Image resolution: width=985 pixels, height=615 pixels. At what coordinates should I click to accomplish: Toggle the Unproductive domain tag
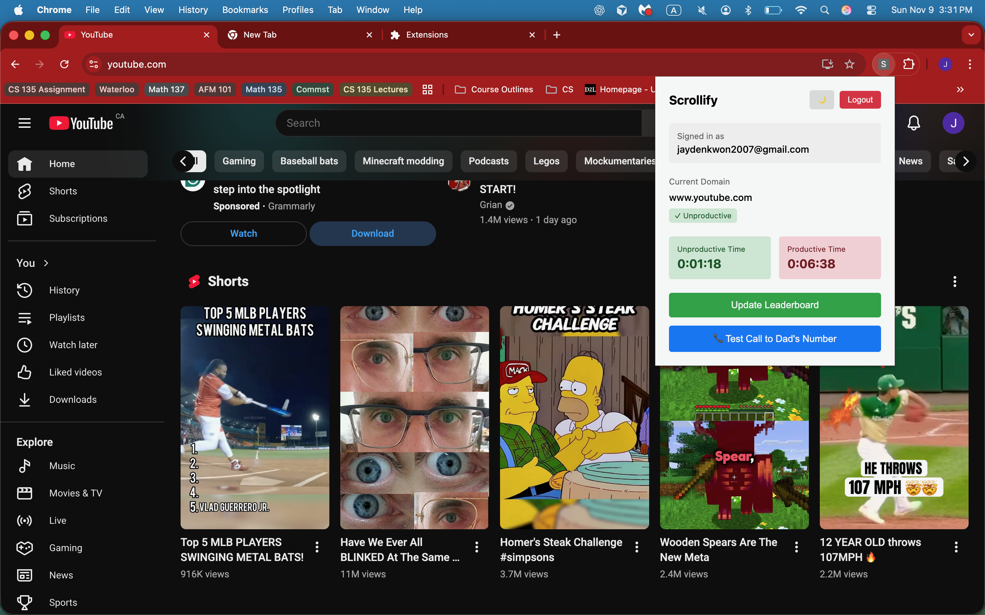click(x=702, y=216)
